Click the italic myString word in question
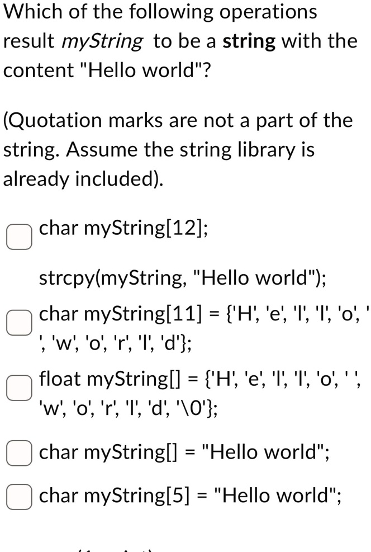The image size is (371, 552). [x=102, y=41]
